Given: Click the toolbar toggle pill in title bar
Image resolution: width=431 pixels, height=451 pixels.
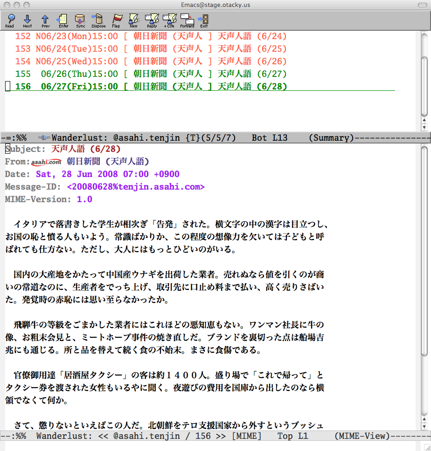Looking at the screenshot, I should 422,5.
